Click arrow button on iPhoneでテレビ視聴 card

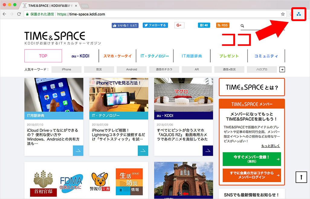[x=143, y=151]
